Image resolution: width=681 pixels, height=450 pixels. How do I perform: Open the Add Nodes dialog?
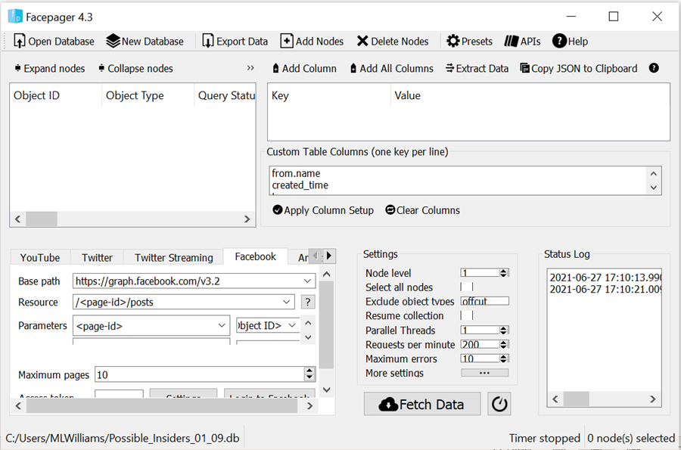(312, 42)
